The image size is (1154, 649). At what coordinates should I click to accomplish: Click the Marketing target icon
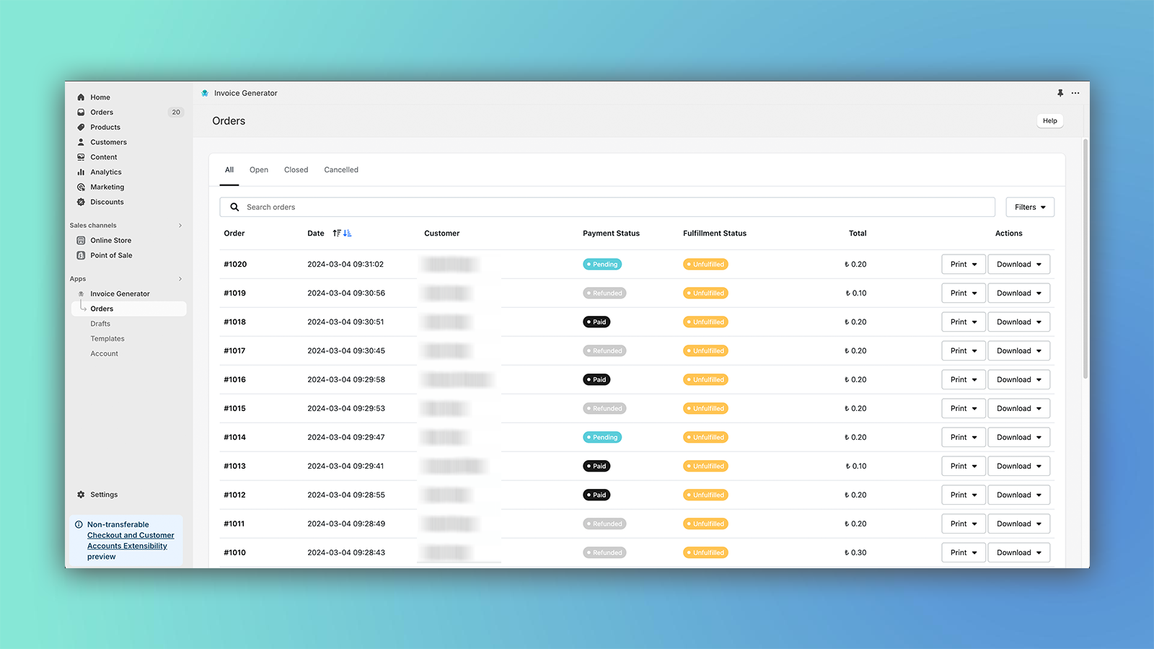(x=81, y=187)
